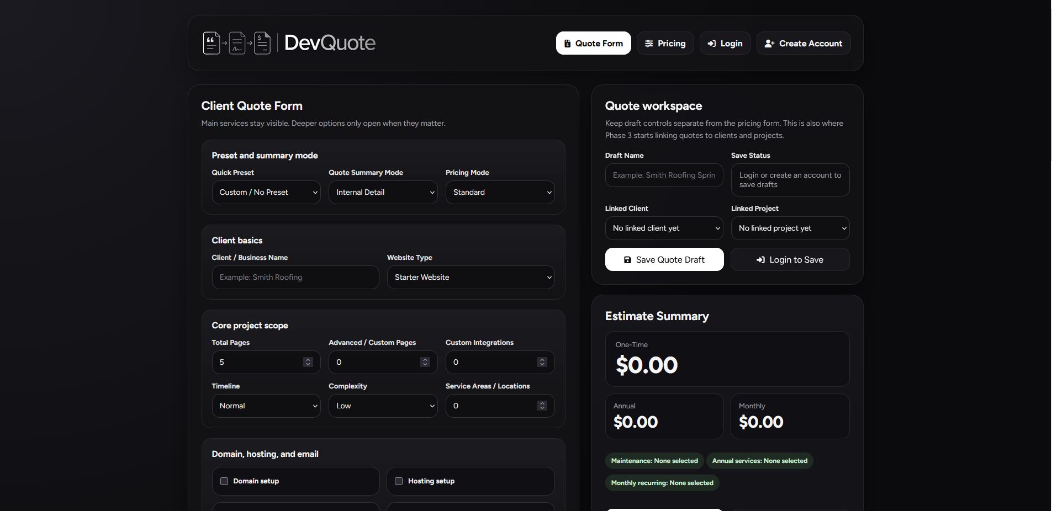Click the Domain, hosting, and email heading
The image size is (1052, 511).
[x=265, y=454]
